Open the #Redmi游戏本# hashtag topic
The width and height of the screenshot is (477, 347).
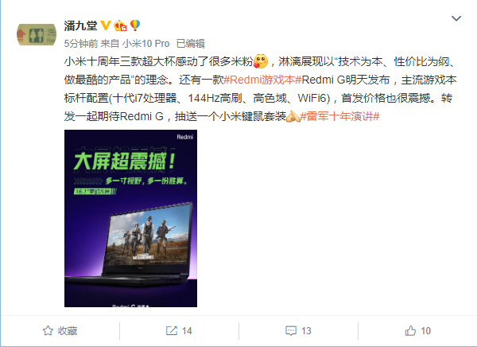pos(262,80)
